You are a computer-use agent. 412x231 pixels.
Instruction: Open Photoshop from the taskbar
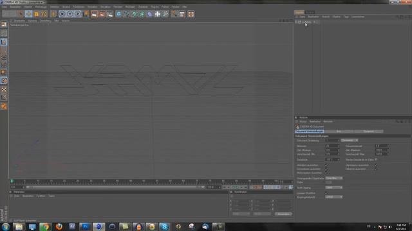point(86,227)
